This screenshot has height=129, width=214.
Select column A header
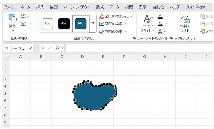20,57
